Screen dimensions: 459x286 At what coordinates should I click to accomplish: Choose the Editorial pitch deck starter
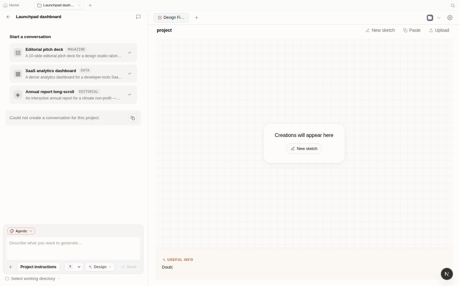point(73,53)
